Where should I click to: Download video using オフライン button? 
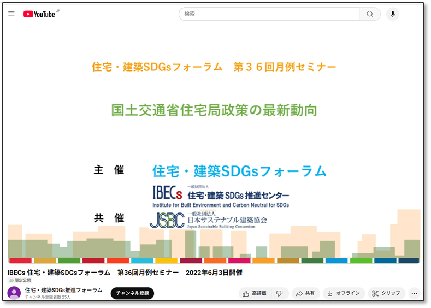point(343,293)
